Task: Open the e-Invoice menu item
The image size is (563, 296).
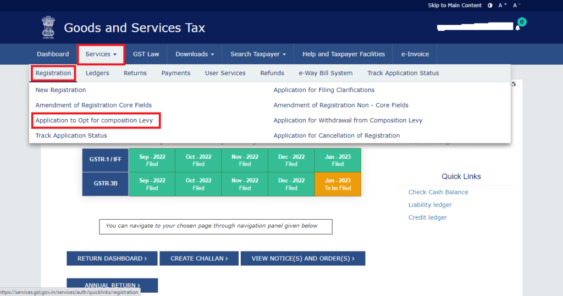Action: 415,54
